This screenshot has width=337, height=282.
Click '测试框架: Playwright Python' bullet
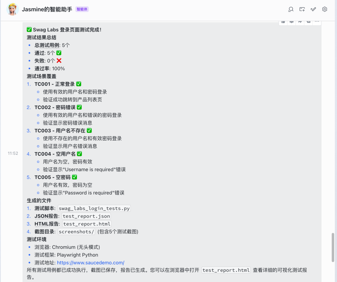66,255
